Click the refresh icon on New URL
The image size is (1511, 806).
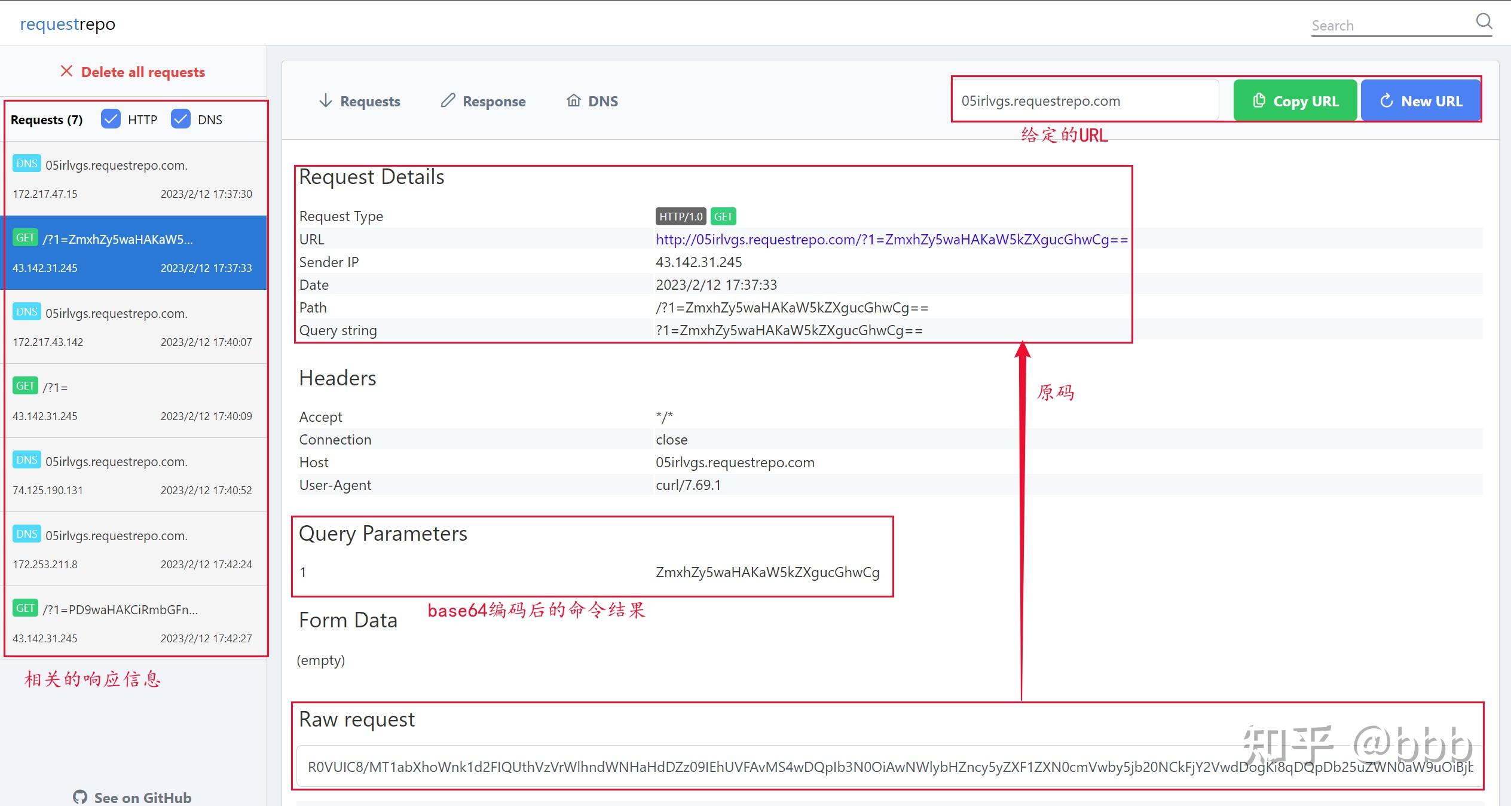click(1386, 101)
